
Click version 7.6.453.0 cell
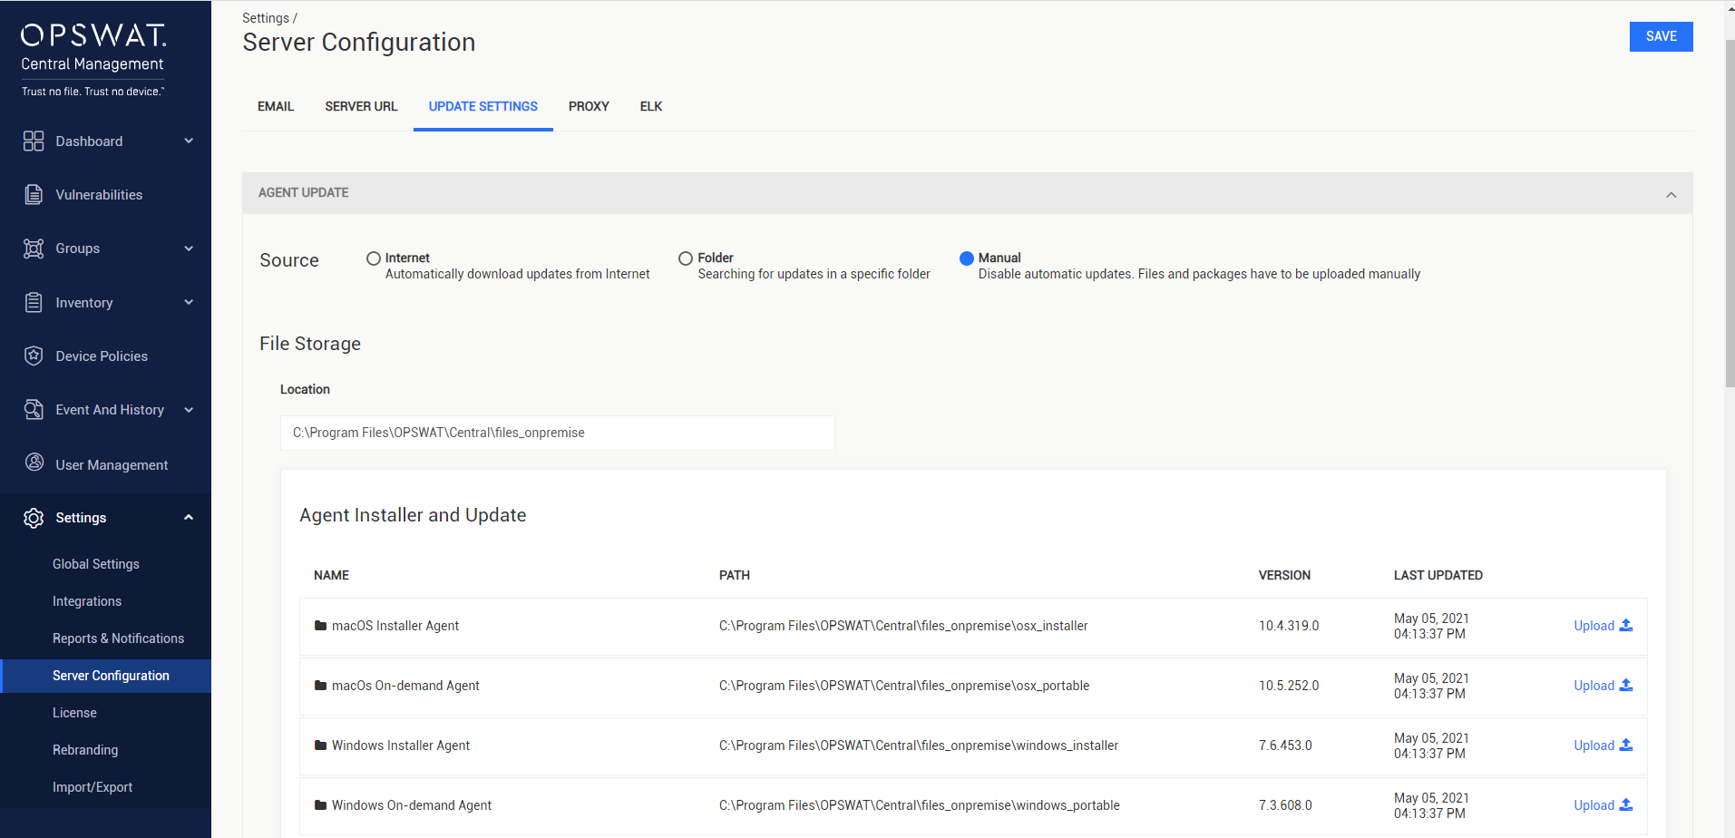click(1285, 745)
